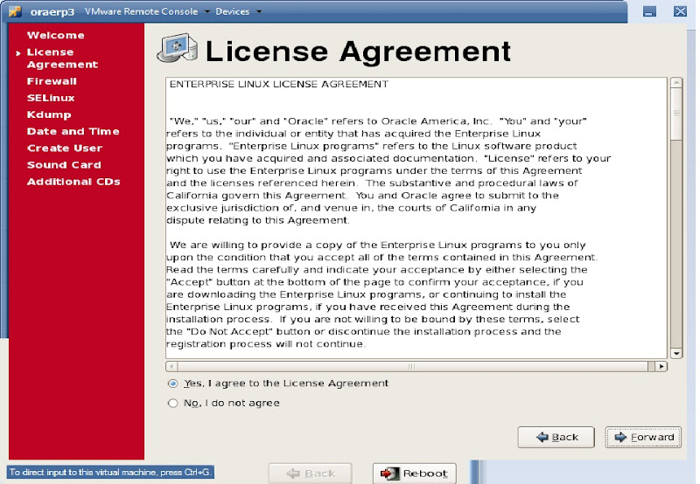Open the VMware Remote Console dropdown menu
700x484 pixels.
147,11
